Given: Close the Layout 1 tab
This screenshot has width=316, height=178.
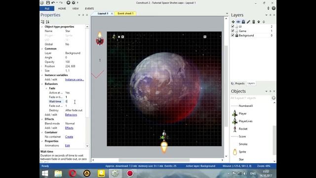Looking at the screenshot, I should pyautogui.click(x=112, y=13).
